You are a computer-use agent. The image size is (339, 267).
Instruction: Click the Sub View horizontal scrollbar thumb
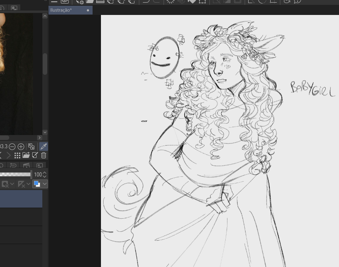click(x=4, y=138)
